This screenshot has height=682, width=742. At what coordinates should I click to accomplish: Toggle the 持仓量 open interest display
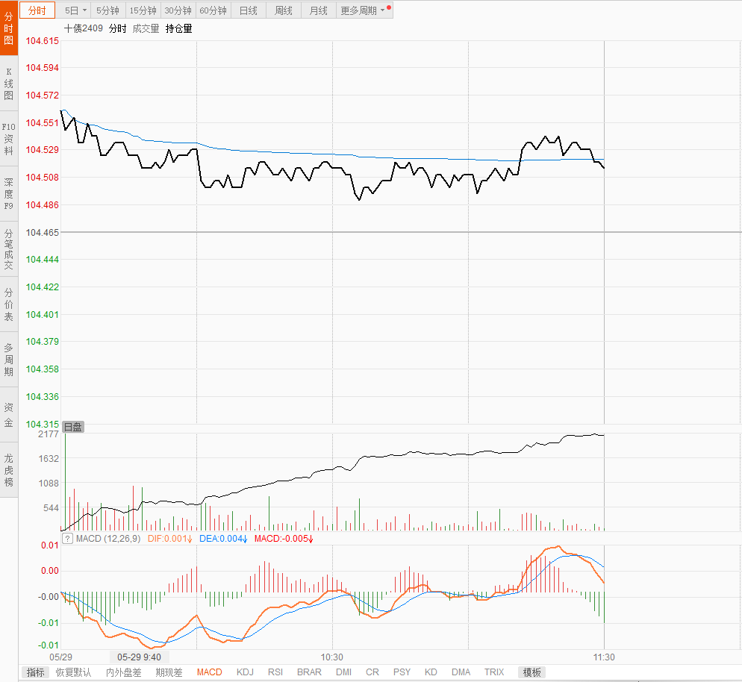pos(178,28)
